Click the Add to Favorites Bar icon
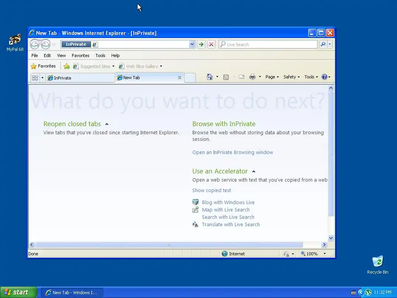Screen dimensions: 397x298 67,66
